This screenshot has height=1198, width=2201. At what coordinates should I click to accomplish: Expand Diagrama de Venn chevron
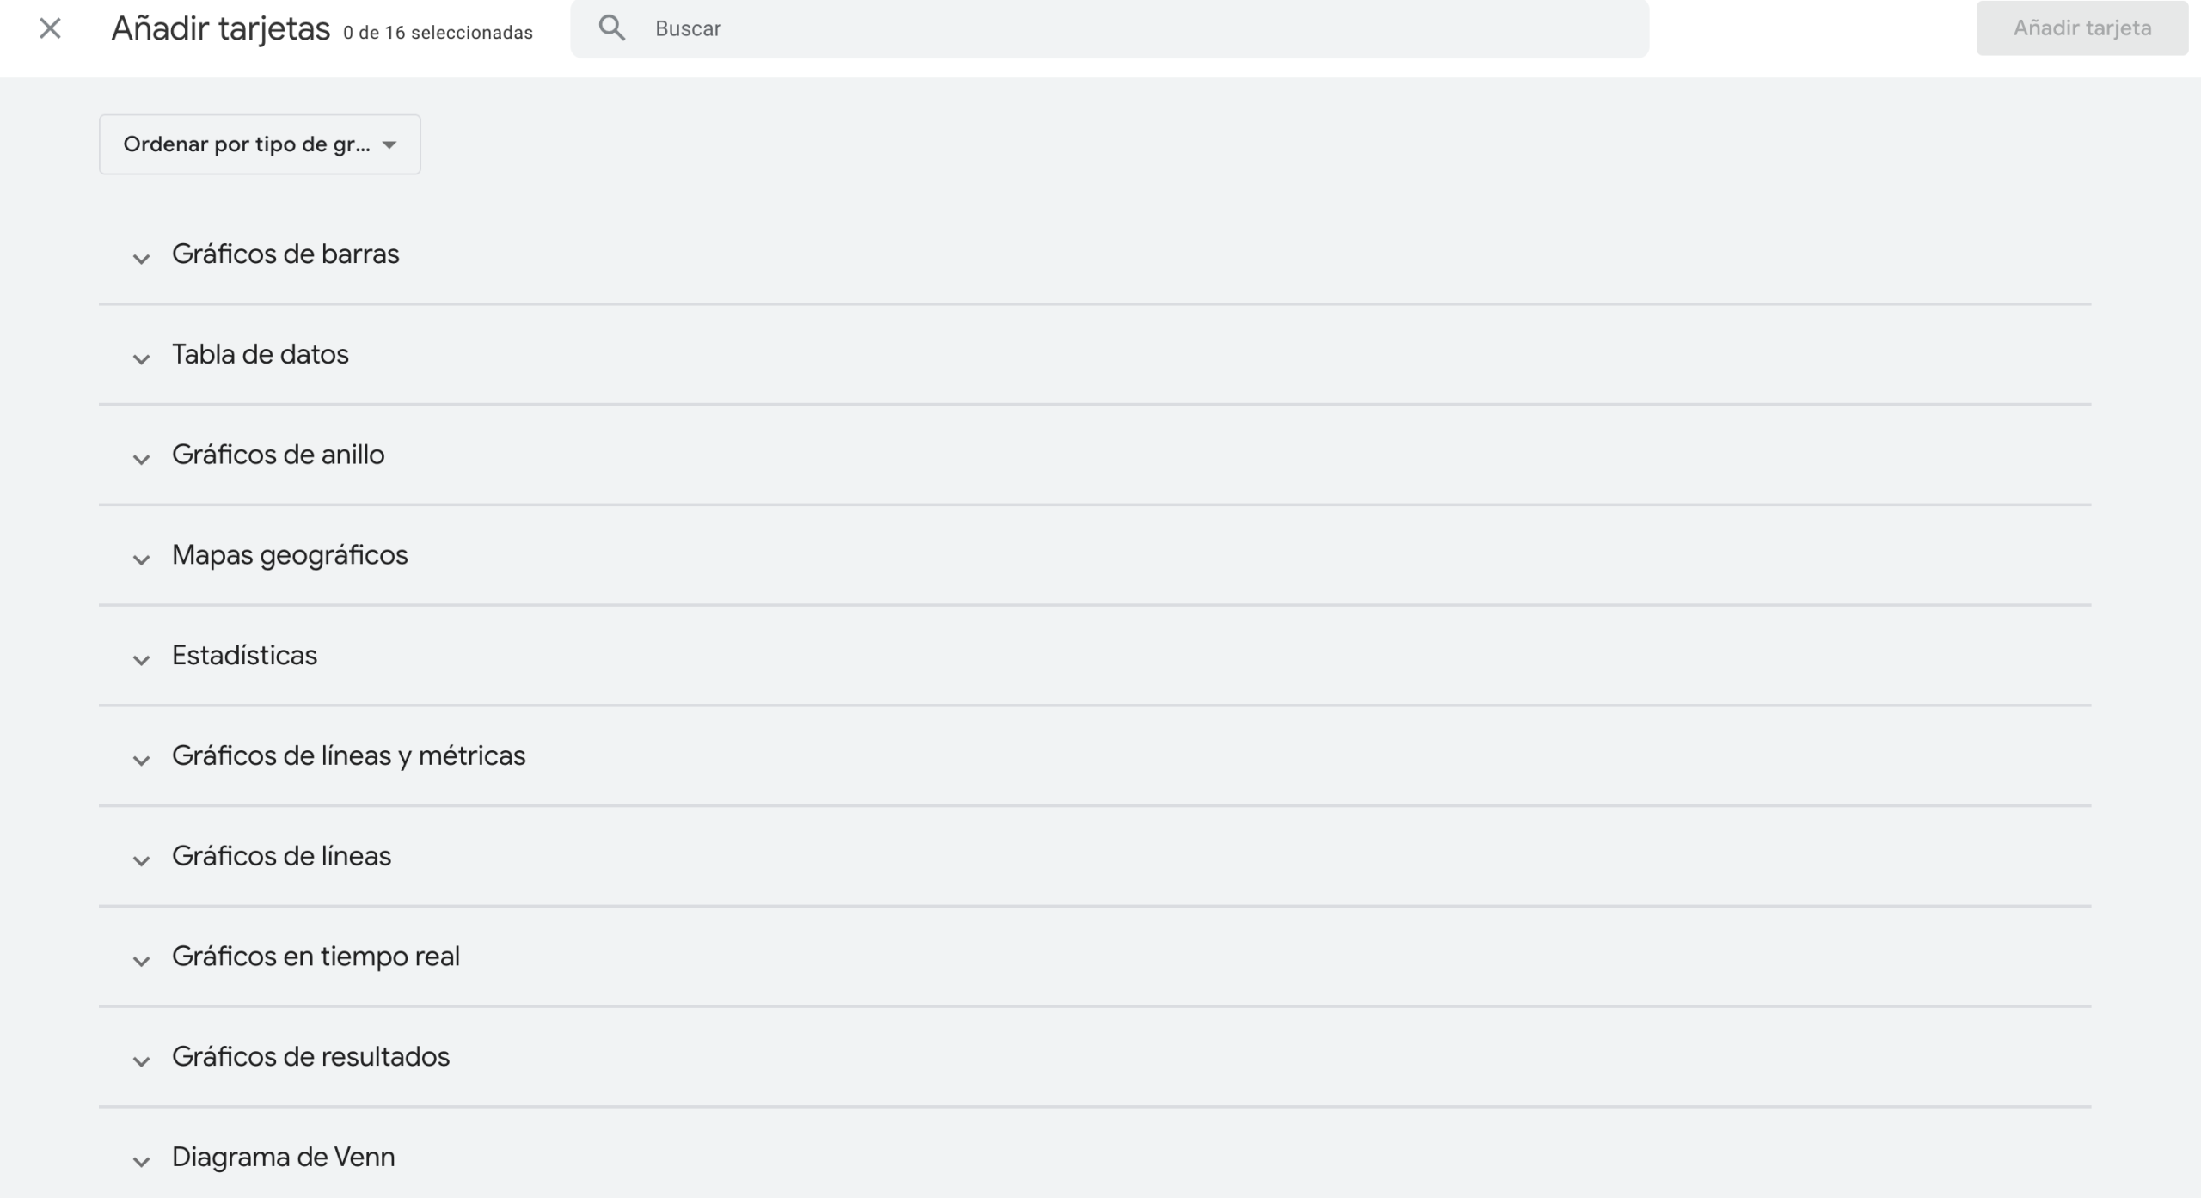tap(141, 1161)
